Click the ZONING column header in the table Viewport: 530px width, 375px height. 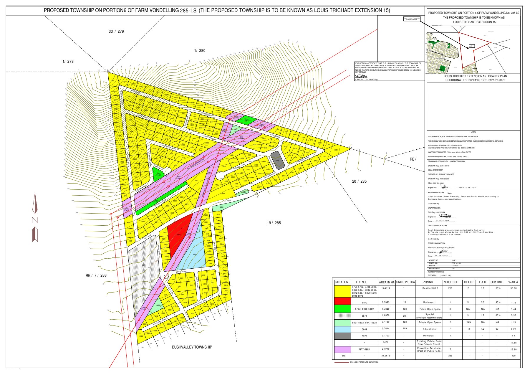tap(428, 282)
